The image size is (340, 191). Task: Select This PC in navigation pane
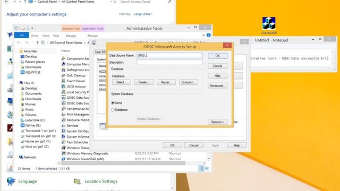pyautogui.click(x=29, y=83)
